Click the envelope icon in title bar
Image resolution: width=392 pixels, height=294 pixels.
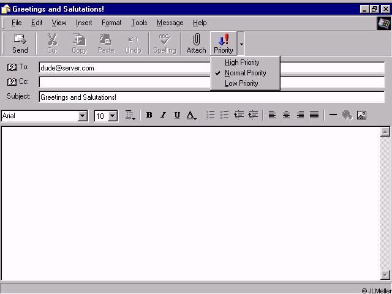pyautogui.click(x=6, y=9)
